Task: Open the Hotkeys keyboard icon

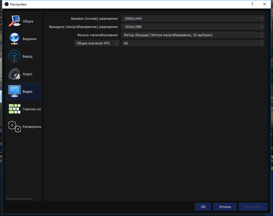Action: pyautogui.click(x=14, y=109)
